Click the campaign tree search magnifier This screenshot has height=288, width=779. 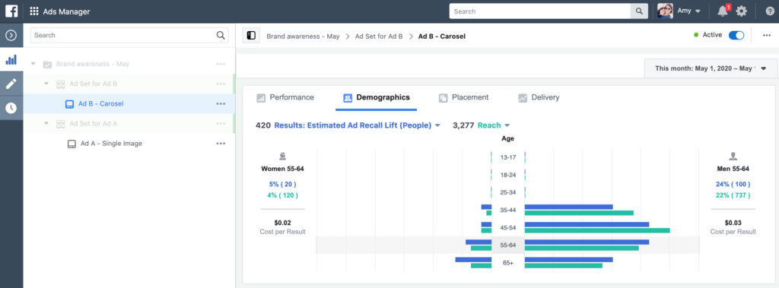tap(221, 35)
